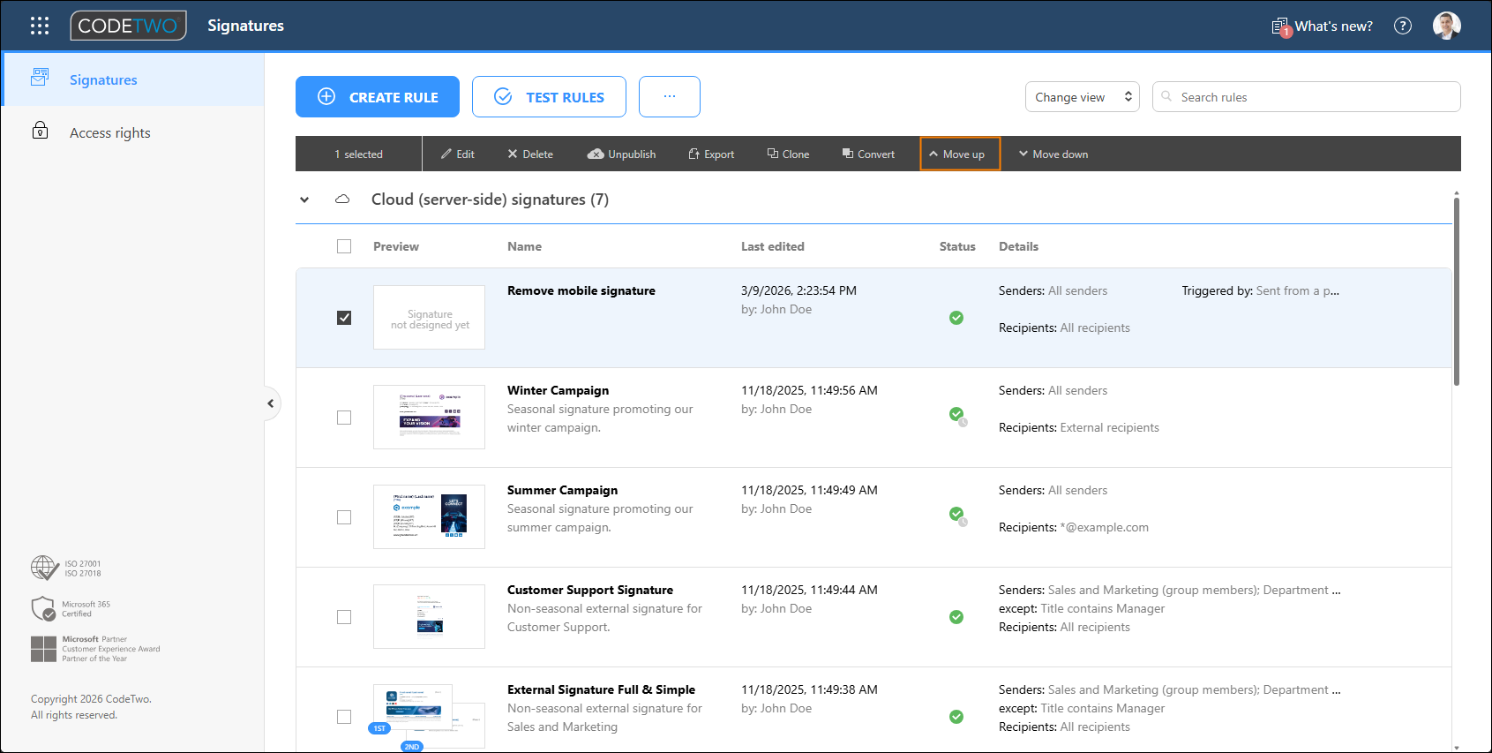This screenshot has width=1492, height=753.
Task: Open the app launcher grid icon
Action: tap(40, 26)
